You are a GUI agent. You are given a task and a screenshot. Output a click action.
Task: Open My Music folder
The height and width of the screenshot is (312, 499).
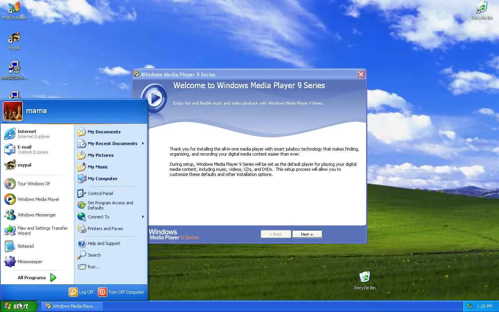click(111, 167)
